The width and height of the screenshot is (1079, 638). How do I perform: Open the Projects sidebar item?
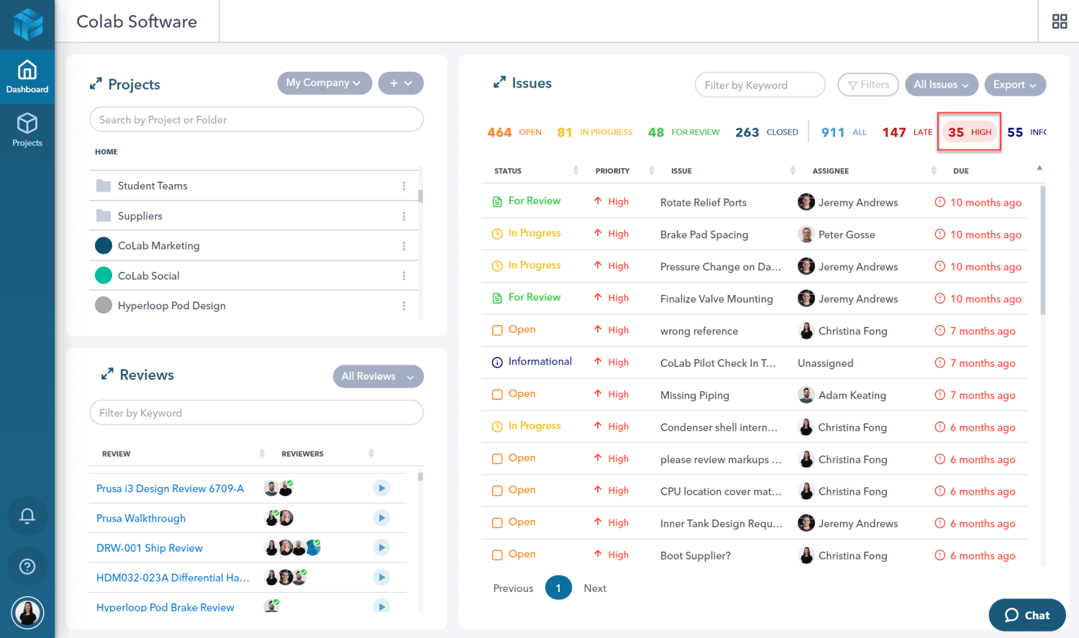click(27, 130)
